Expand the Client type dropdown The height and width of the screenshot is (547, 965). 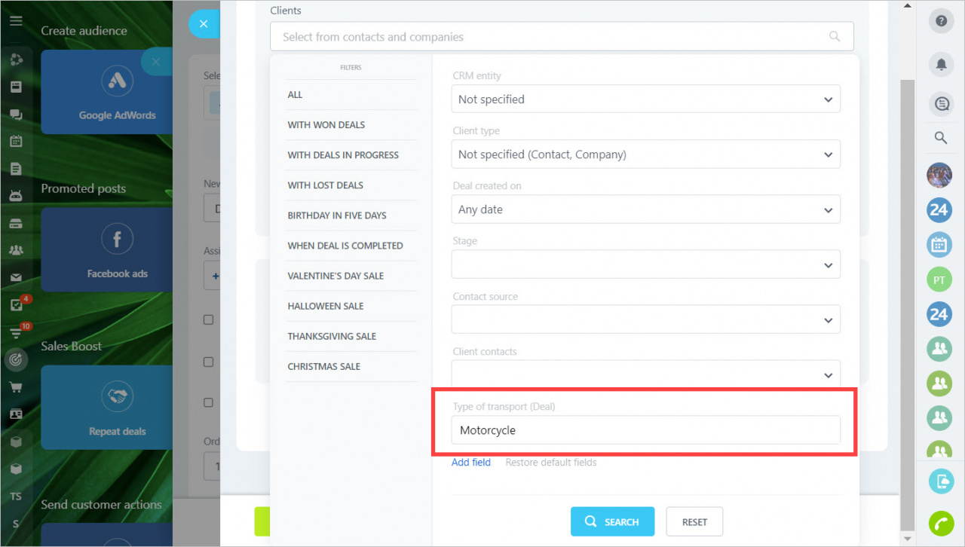pos(645,154)
